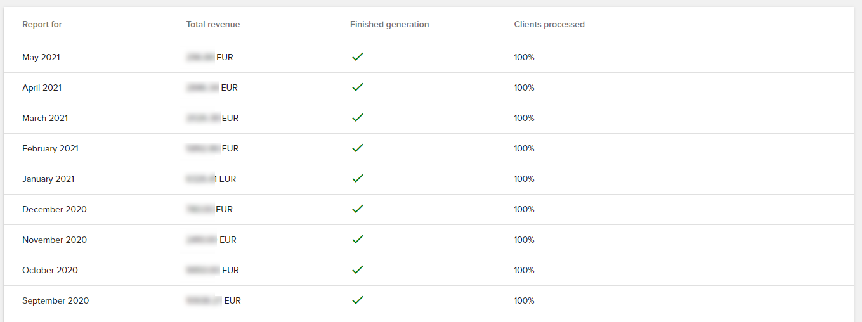
Task: Click the green checkmark for April 2021
Action: click(357, 87)
